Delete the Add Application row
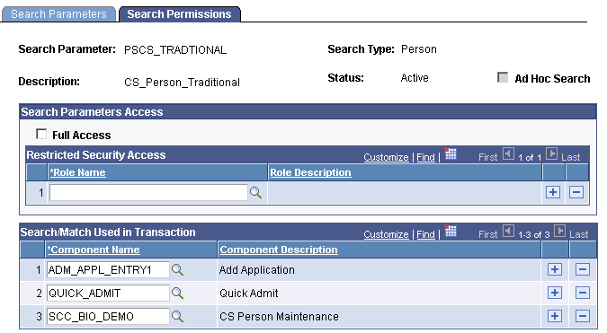Image resolution: width=607 pixels, height=333 pixels. click(582, 269)
